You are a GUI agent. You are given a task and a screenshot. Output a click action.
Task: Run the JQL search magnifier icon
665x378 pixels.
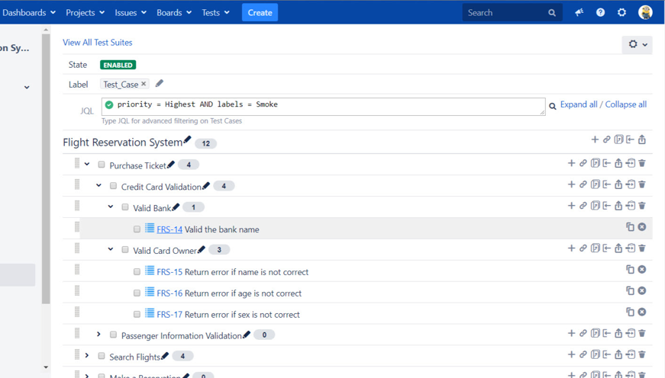point(553,106)
